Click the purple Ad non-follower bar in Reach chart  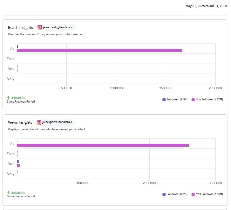[99, 51]
